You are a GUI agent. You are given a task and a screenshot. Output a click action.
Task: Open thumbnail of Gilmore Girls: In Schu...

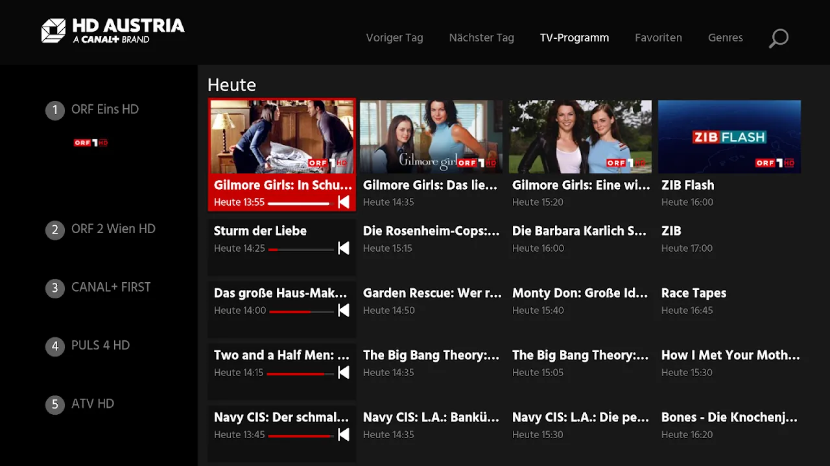pos(282,137)
